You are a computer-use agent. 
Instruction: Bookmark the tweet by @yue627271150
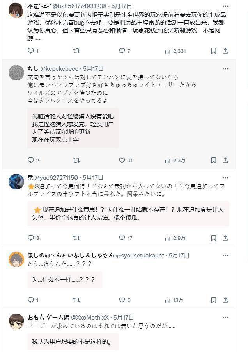[x=214, y=238]
